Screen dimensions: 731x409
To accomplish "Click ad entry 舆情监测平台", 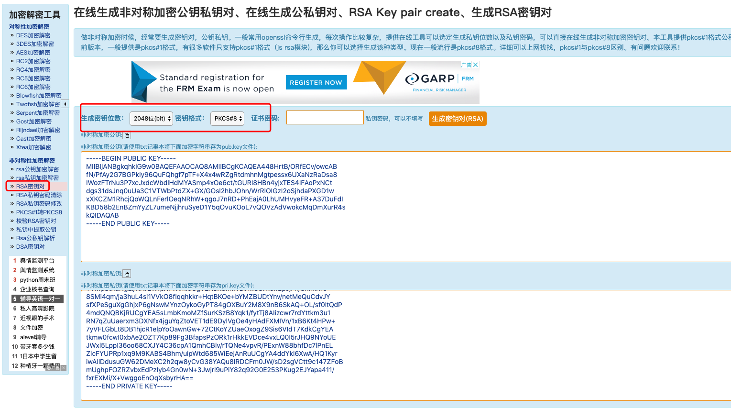I will pos(37,261).
